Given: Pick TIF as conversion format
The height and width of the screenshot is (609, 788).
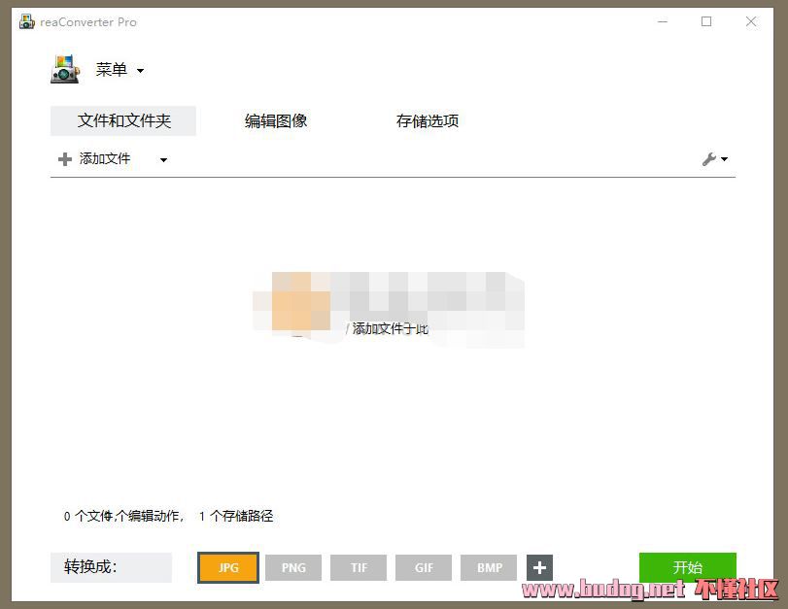Looking at the screenshot, I should [359, 568].
